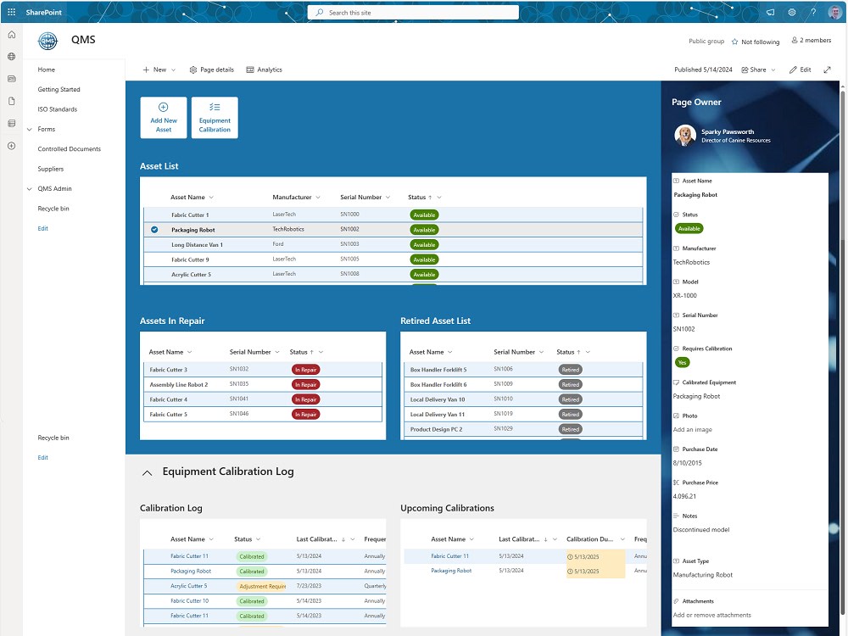This screenshot has height=636, width=848.
Task: Open the Equipment Calibration quick link
Action: click(x=214, y=117)
